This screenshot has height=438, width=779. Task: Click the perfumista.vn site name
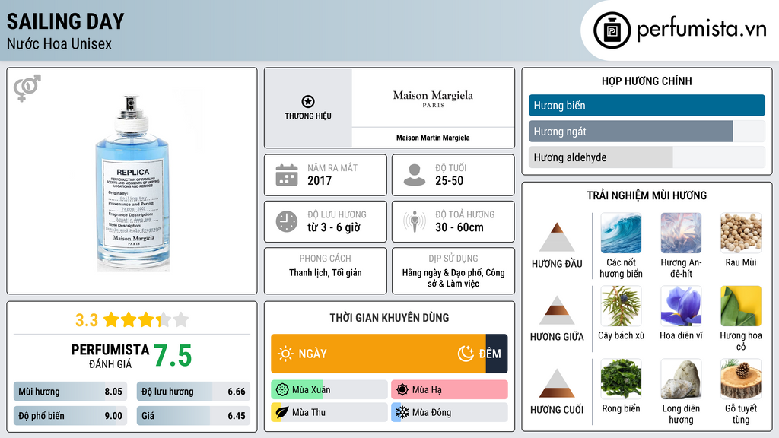[x=701, y=30]
